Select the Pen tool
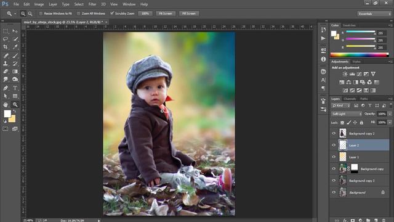The height and width of the screenshot is (222, 394). (6, 88)
